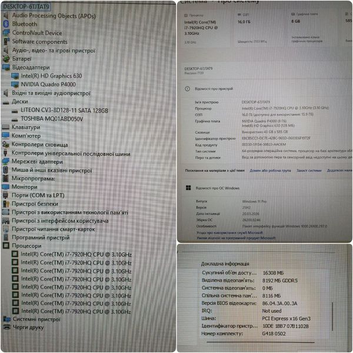Click NVIDIA Quadro P4000 (8 ГБ) in device specs
This screenshot has height=353, width=353.
264,121
